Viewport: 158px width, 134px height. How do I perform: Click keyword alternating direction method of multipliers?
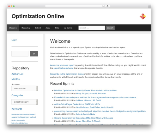23,114
